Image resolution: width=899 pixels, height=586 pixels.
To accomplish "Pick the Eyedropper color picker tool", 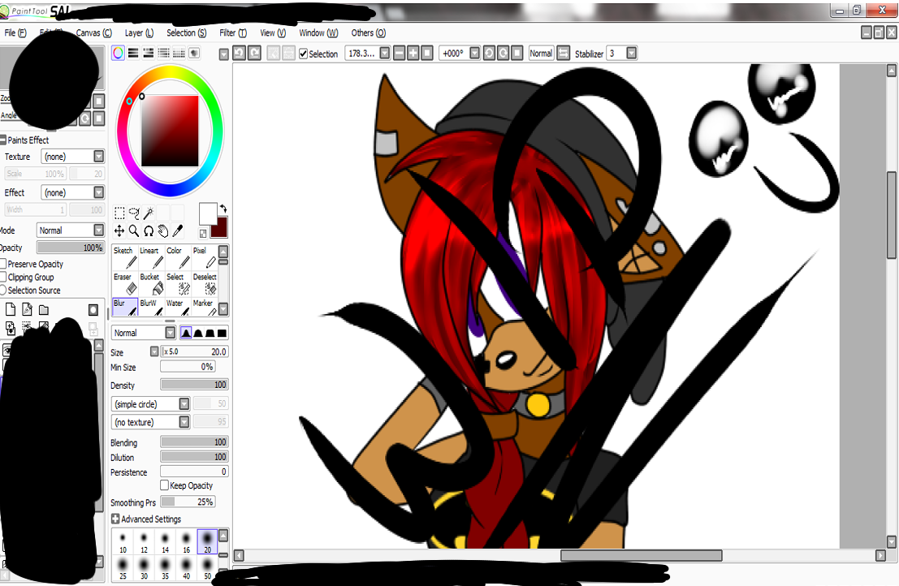I will click(x=178, y=231).
